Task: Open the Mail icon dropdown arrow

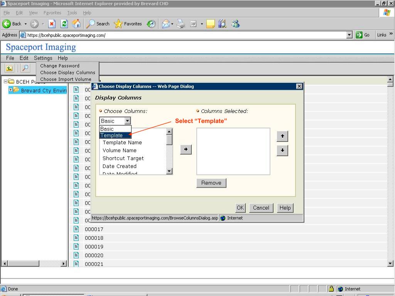Action: point(172,24)
